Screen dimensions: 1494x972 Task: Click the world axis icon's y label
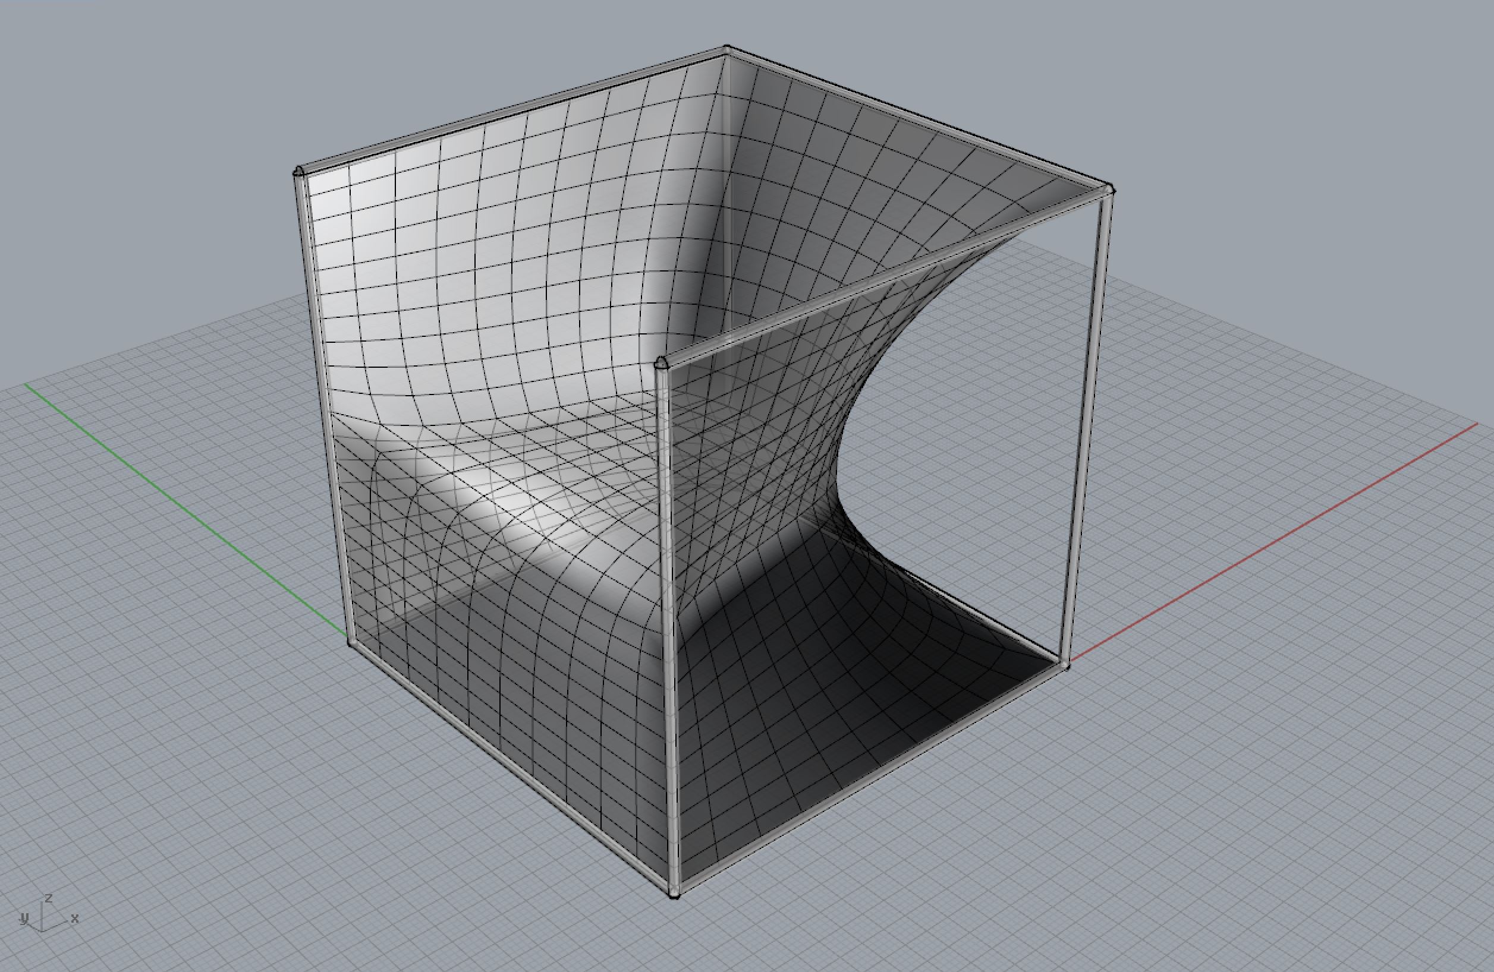pyautogui.click(x=24, y=919)
